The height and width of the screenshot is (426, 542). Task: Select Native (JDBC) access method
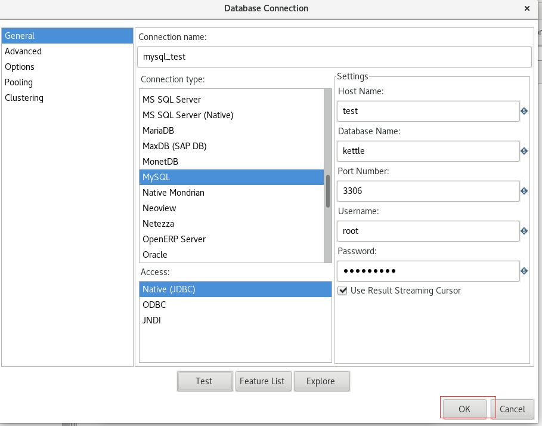tap(236, 289)
